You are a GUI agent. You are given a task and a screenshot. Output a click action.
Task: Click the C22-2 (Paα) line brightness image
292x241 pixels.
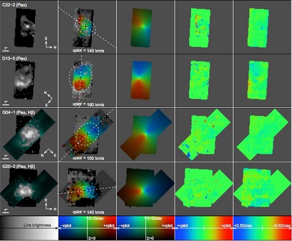(25, 27)
